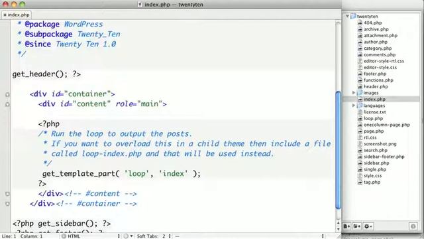Click the new file button in project drawer
Screen dimensions: 424x239
pyautogui.click(x=346, y=226)
